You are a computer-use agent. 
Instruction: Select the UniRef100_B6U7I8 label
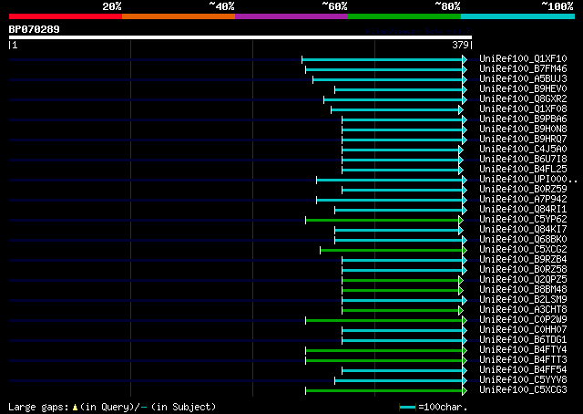click(x=523, y=160)
